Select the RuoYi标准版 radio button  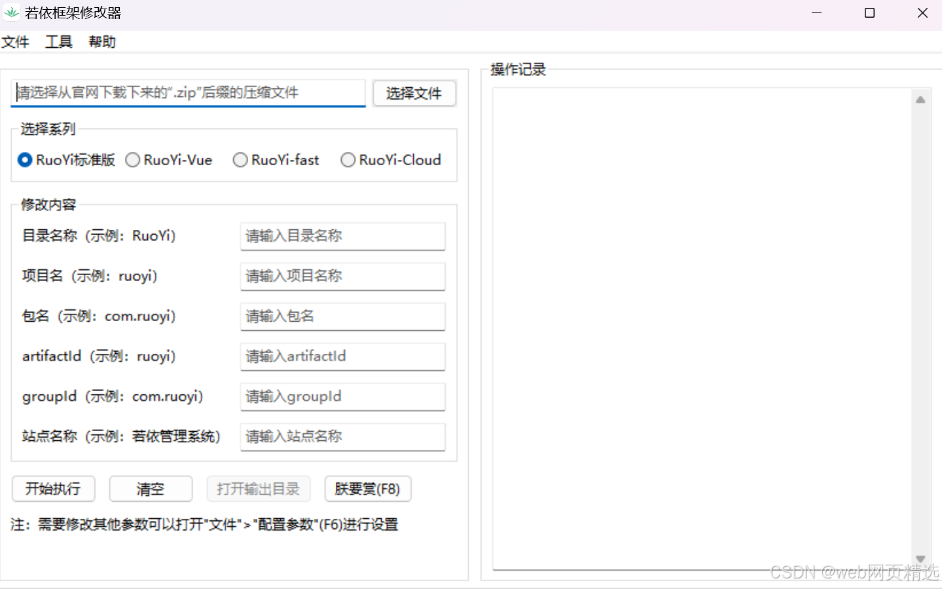(66, 160)
